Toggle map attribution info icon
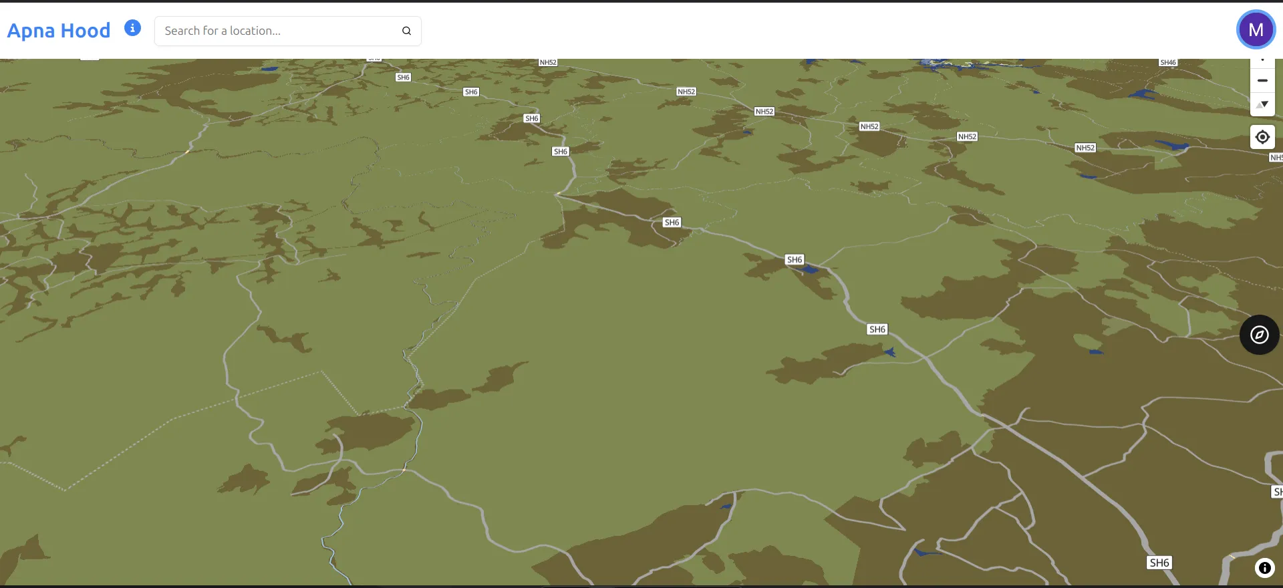Viewport: 1283px width, 588px height. [x=1264, y=568]
